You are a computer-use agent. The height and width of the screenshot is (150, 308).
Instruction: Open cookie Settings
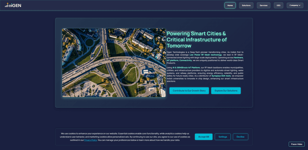(x=223, y=137)
